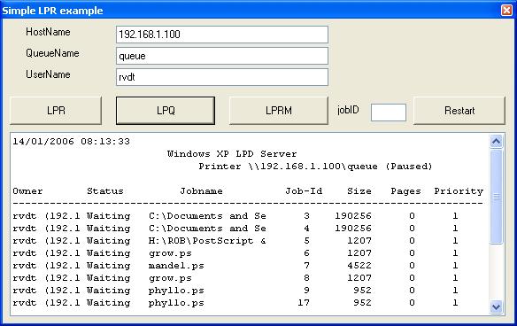This screenshot has width=517, height=326.
Task: Click the vertical scrollbar thumb
Action: pos(497,197)
